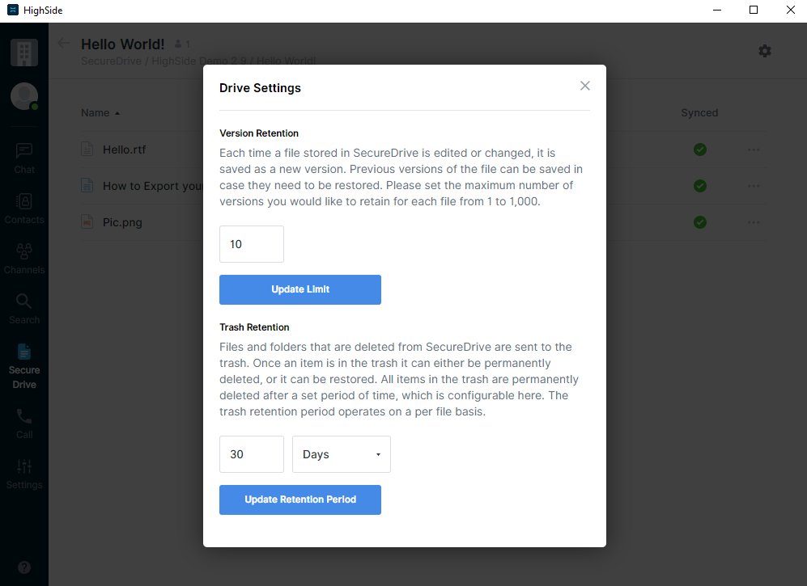The height and width of the screenshot is (586, 807).
Task: Open more options for How to Export row
Action: click(754, 186)
